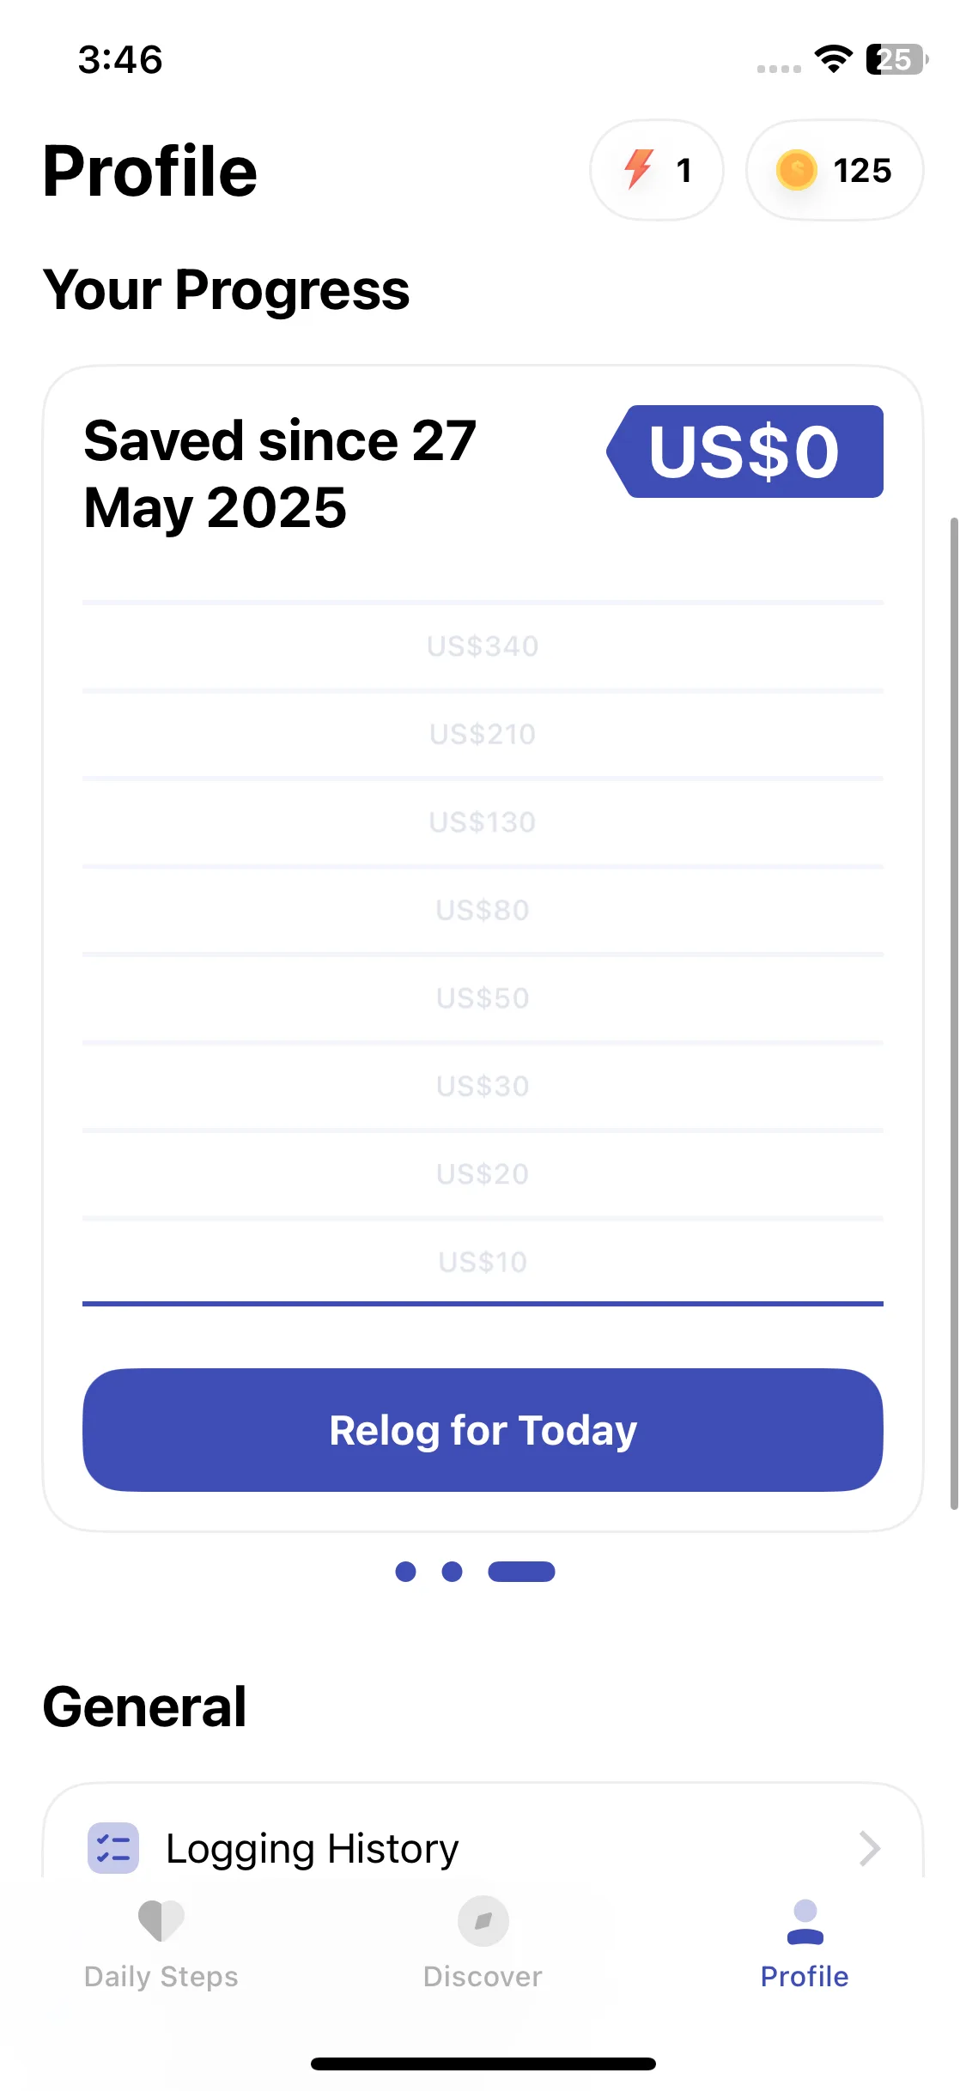Tap the US$0 savings badge
This screenshot has width=966, height=2091.
tap(745, 452)
